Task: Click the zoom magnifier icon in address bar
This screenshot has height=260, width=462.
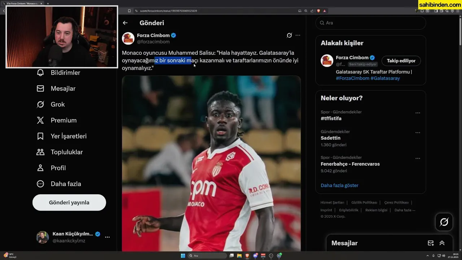Action: (x=306, y=11)
